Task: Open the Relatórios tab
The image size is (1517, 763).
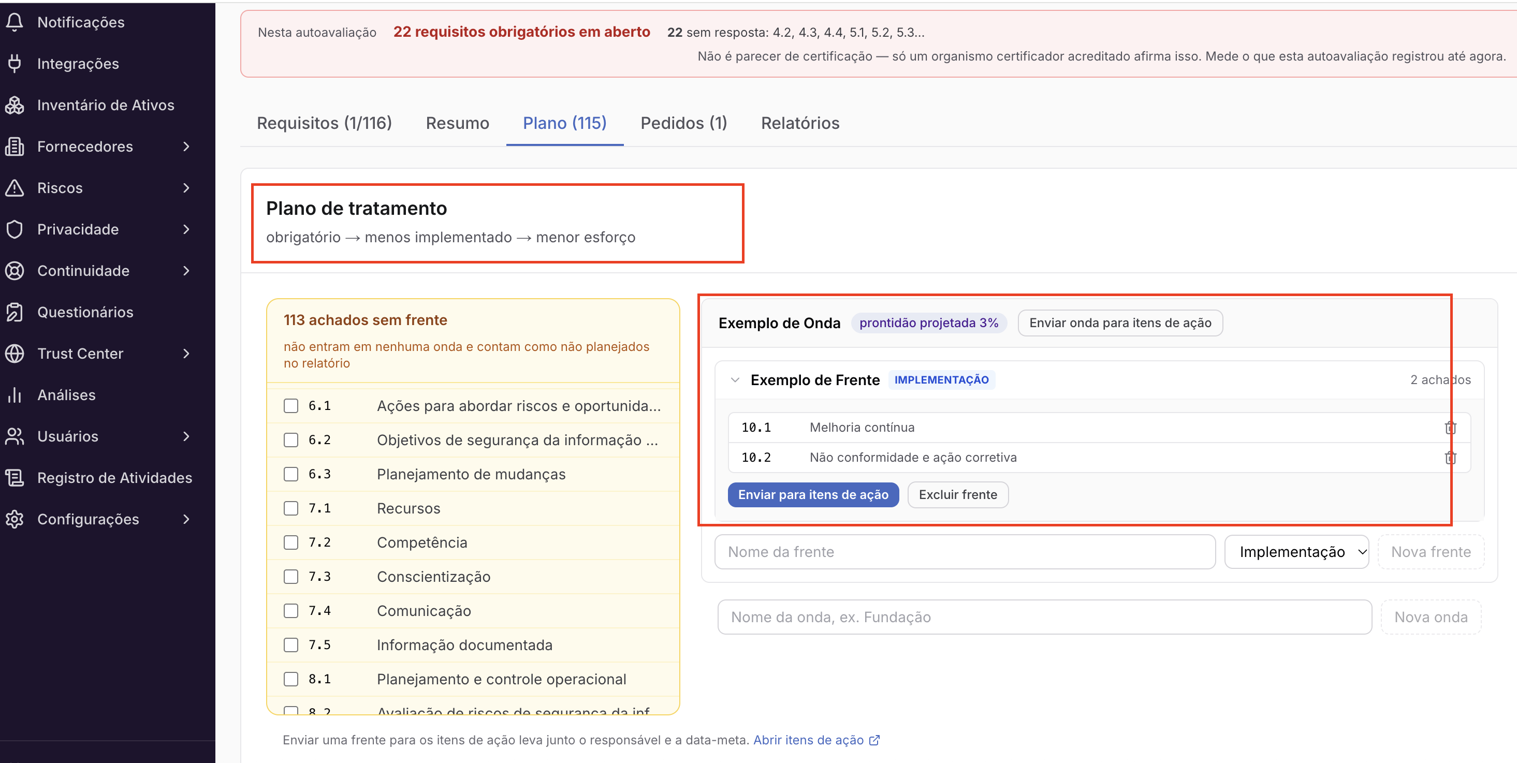Action: pos(800,123)
